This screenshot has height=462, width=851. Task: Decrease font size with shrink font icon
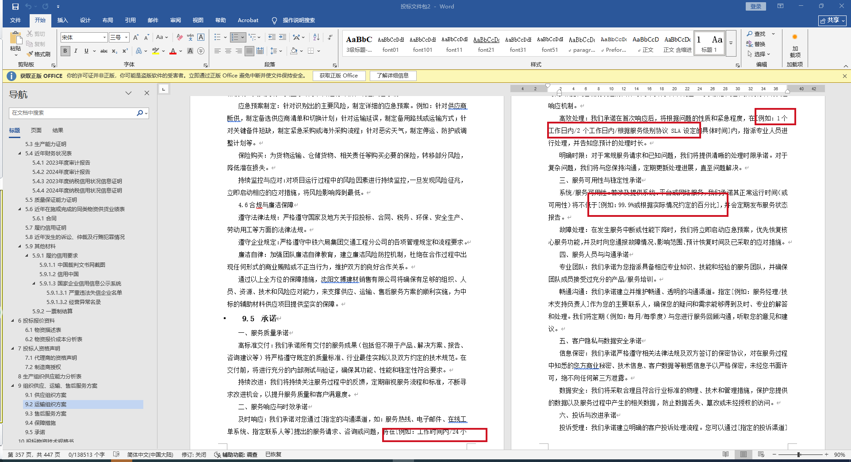pos(146,38)
